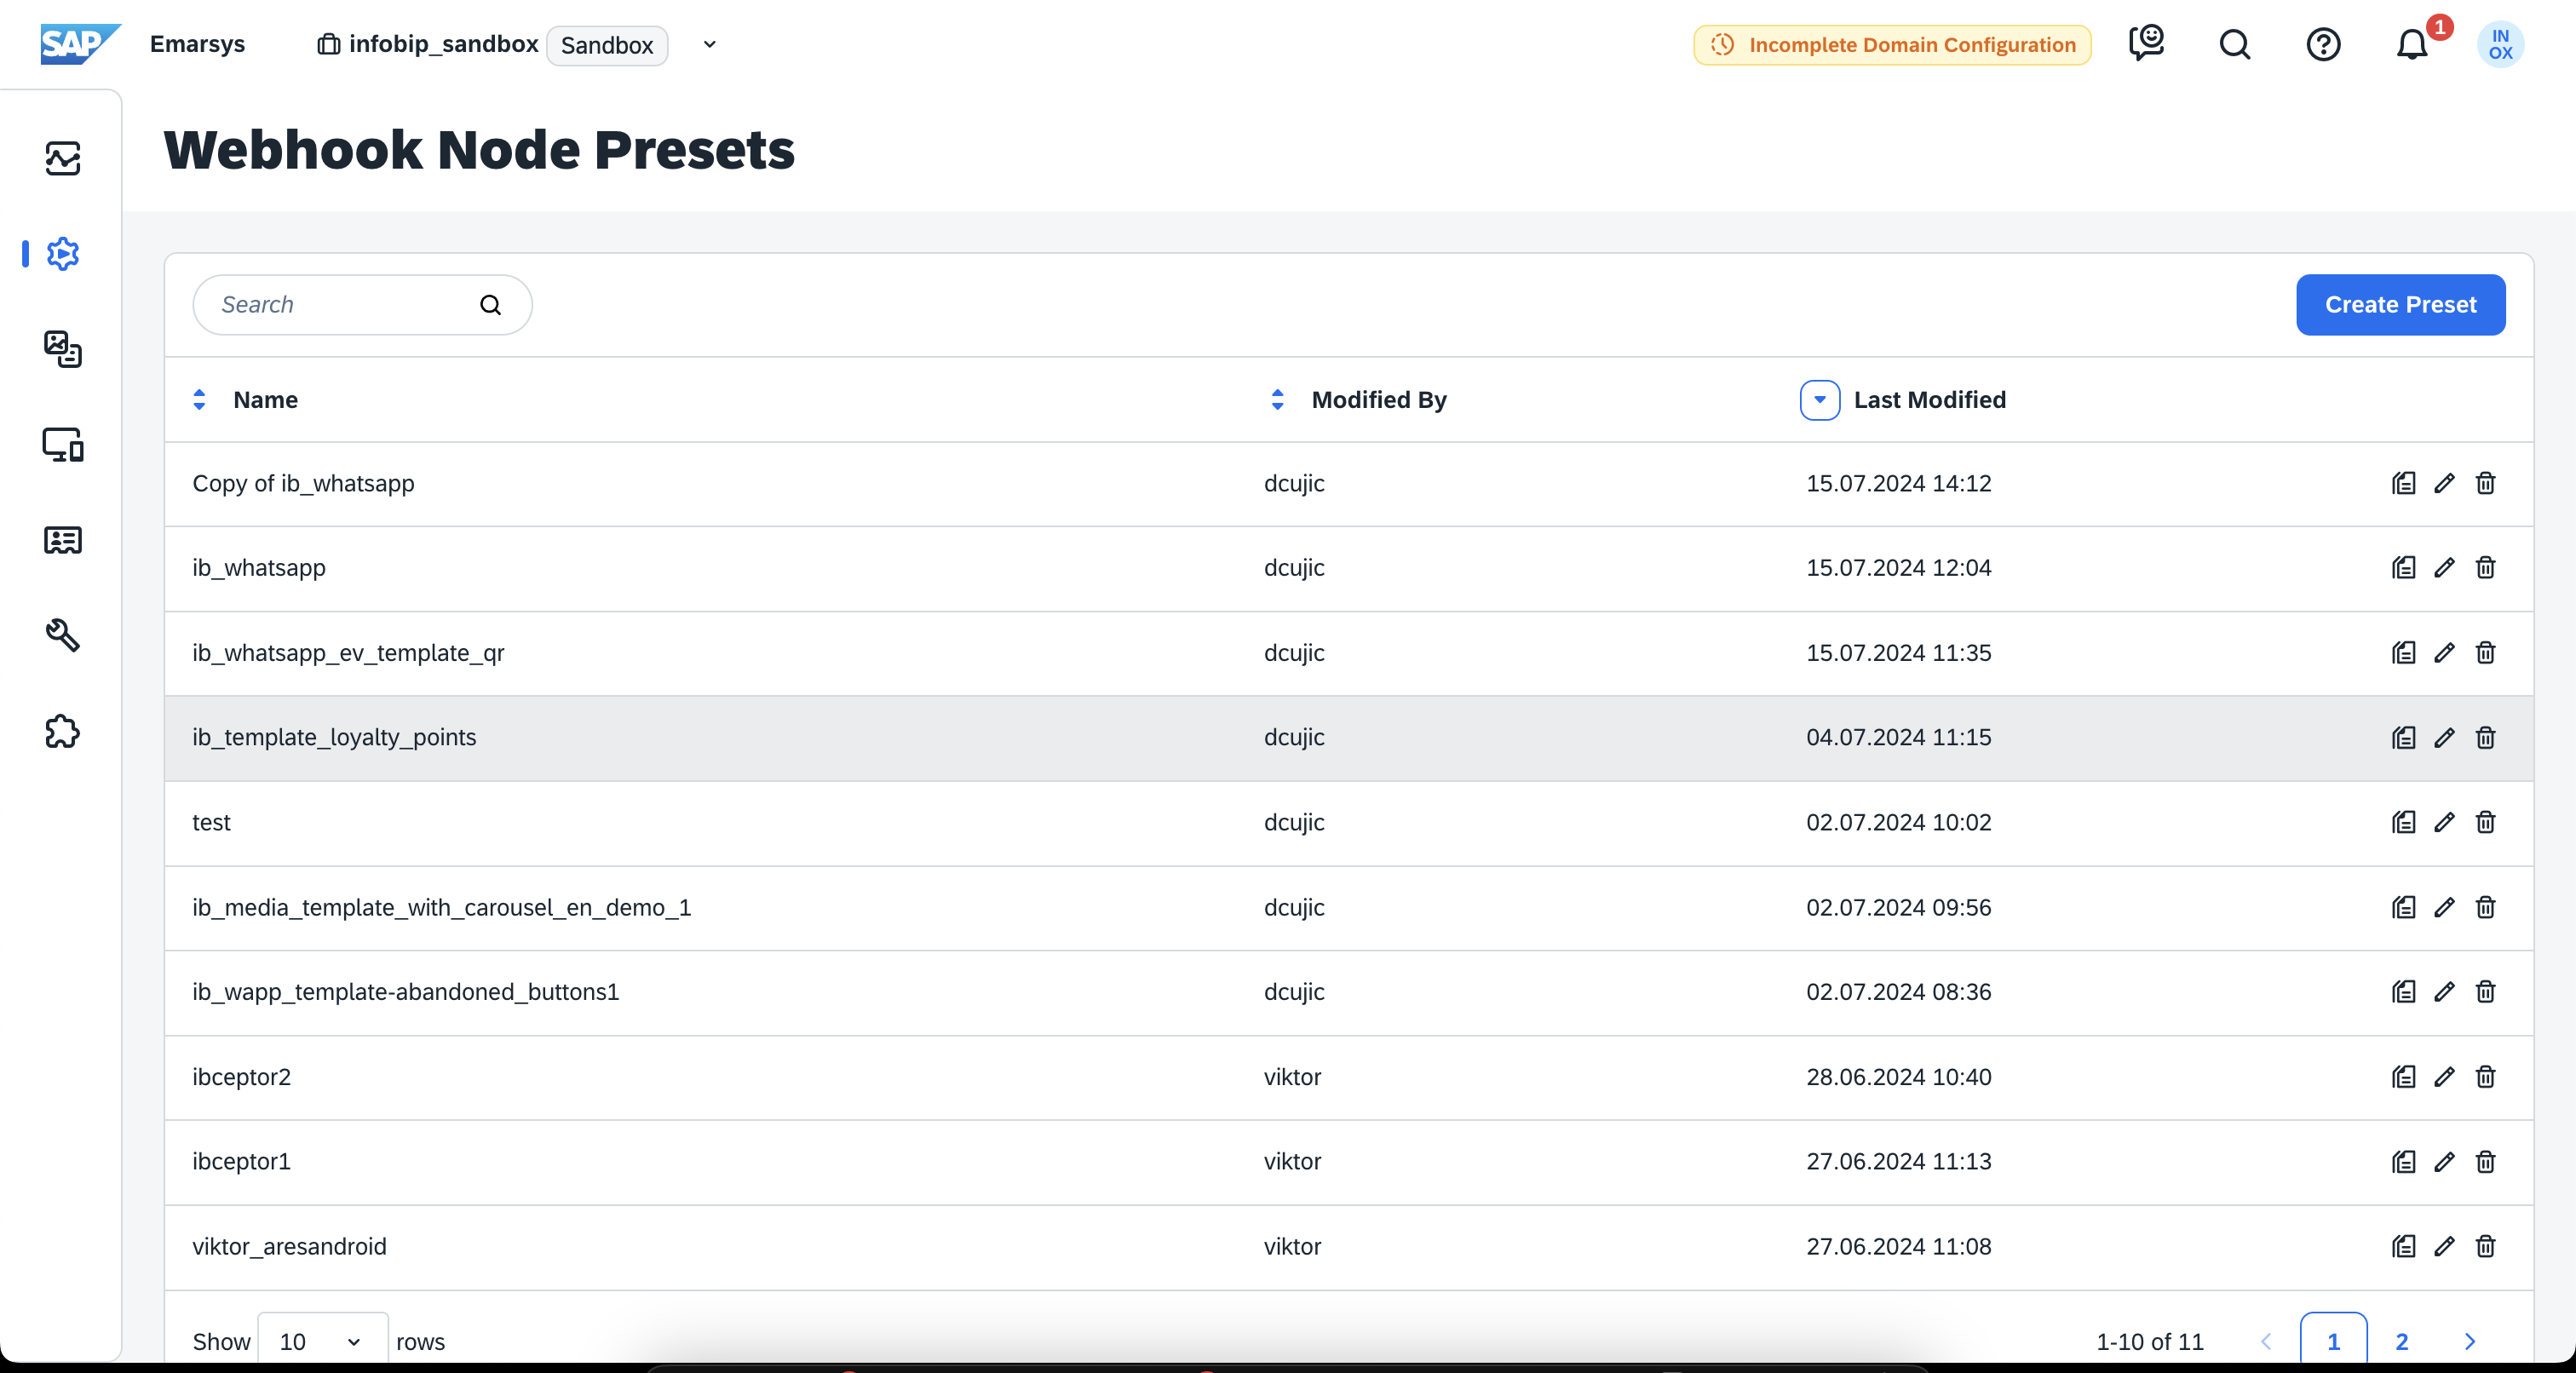Edit the ibceptor2 preset
This screenshot has height=1373, width=2576.
click(x=2444, y=1077)
